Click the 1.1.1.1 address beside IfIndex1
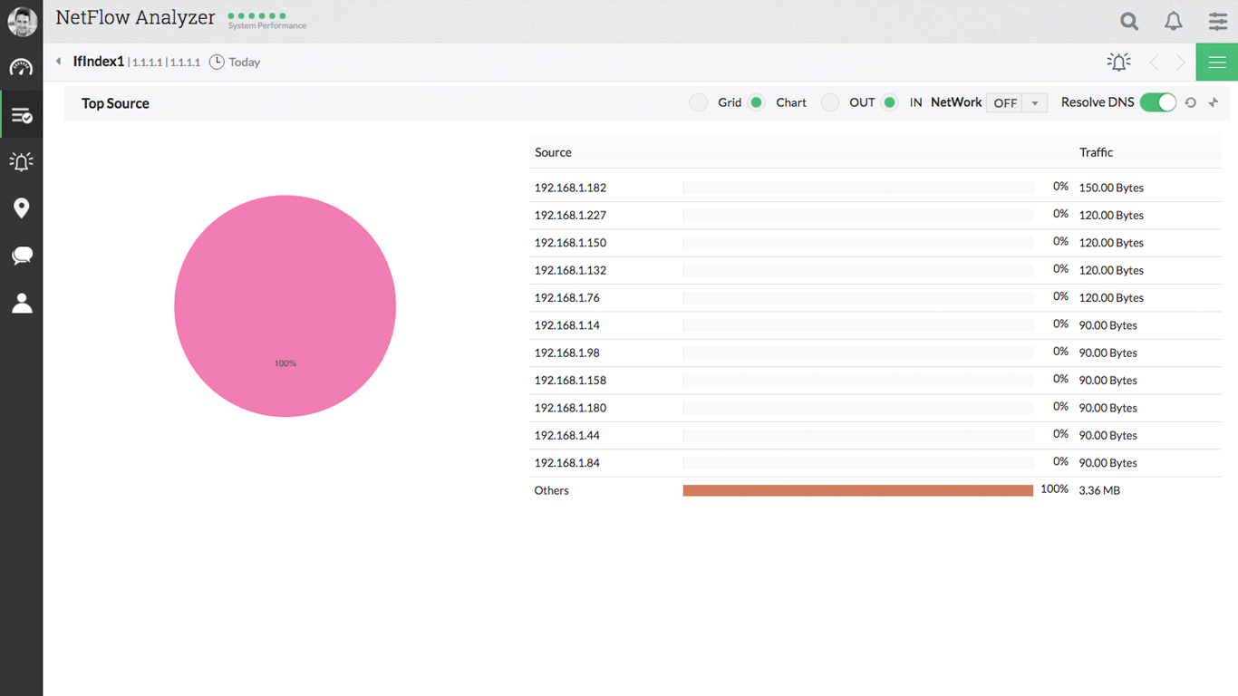 click(x=147, y=63)
